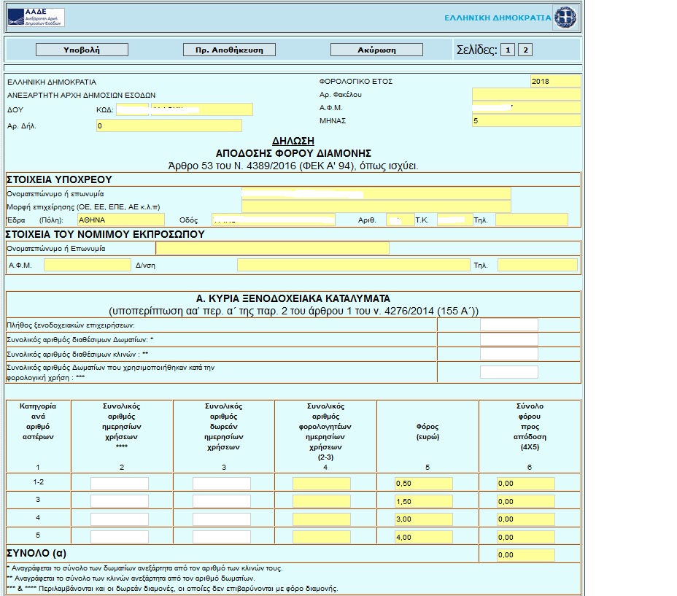677x596 pixels.
Task: Focus the legal representative Α.Φ.Μ. field
Action: click(x=87, y=265)
